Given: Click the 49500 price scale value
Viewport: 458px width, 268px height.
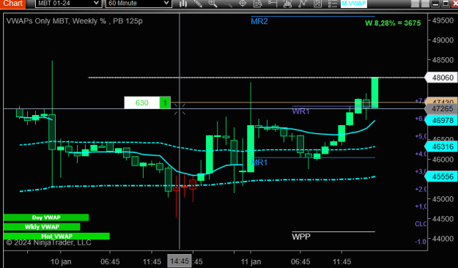Looking at the screenshot, I should [x=443, y=21].
